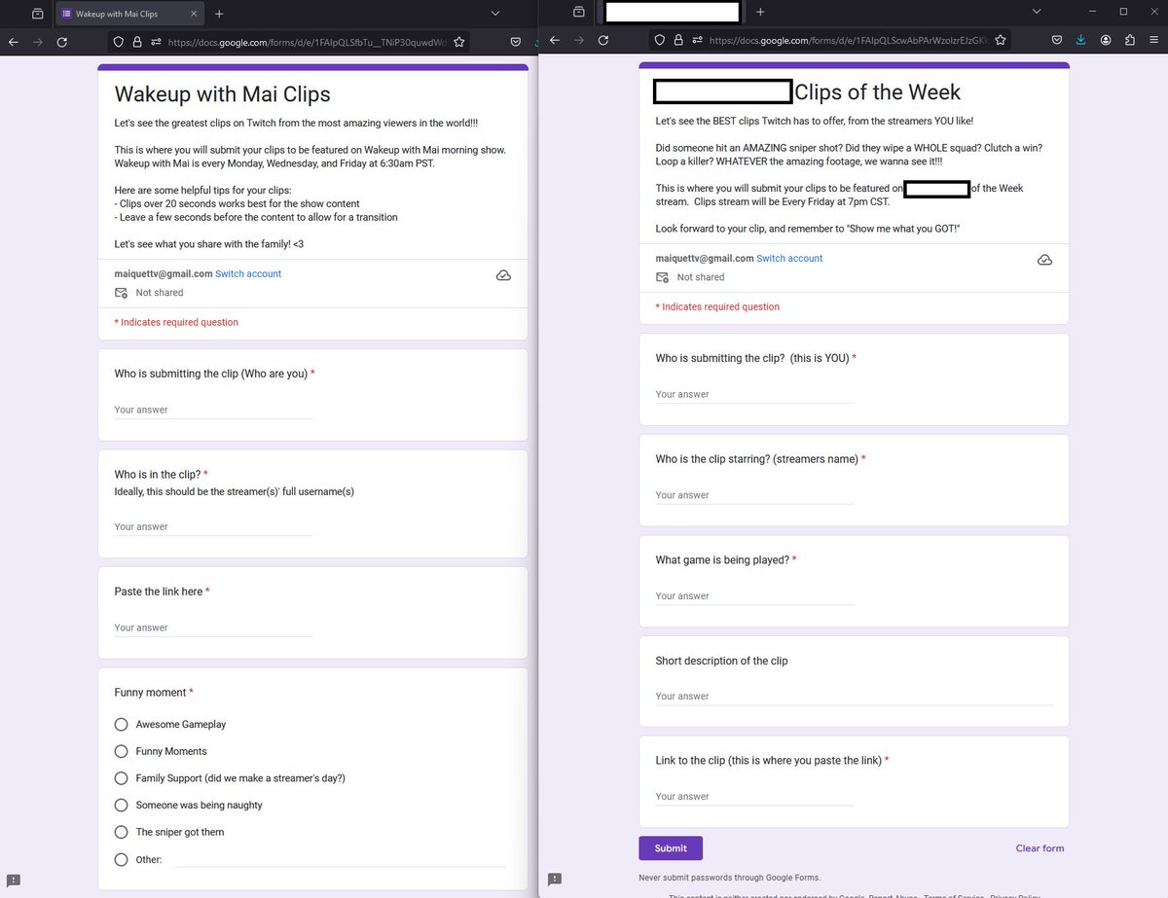Select the Funny Moments radio option

121,751
